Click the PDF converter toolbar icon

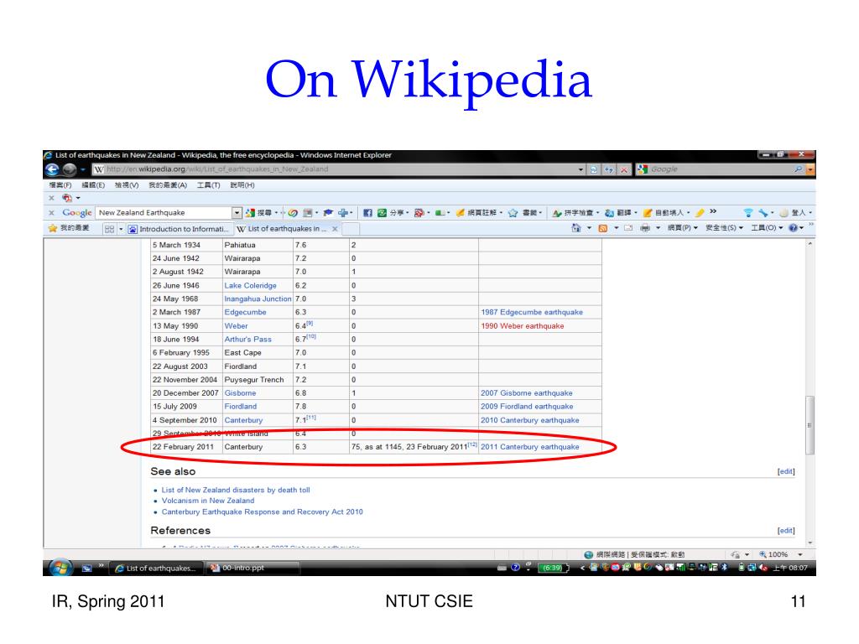67,198
